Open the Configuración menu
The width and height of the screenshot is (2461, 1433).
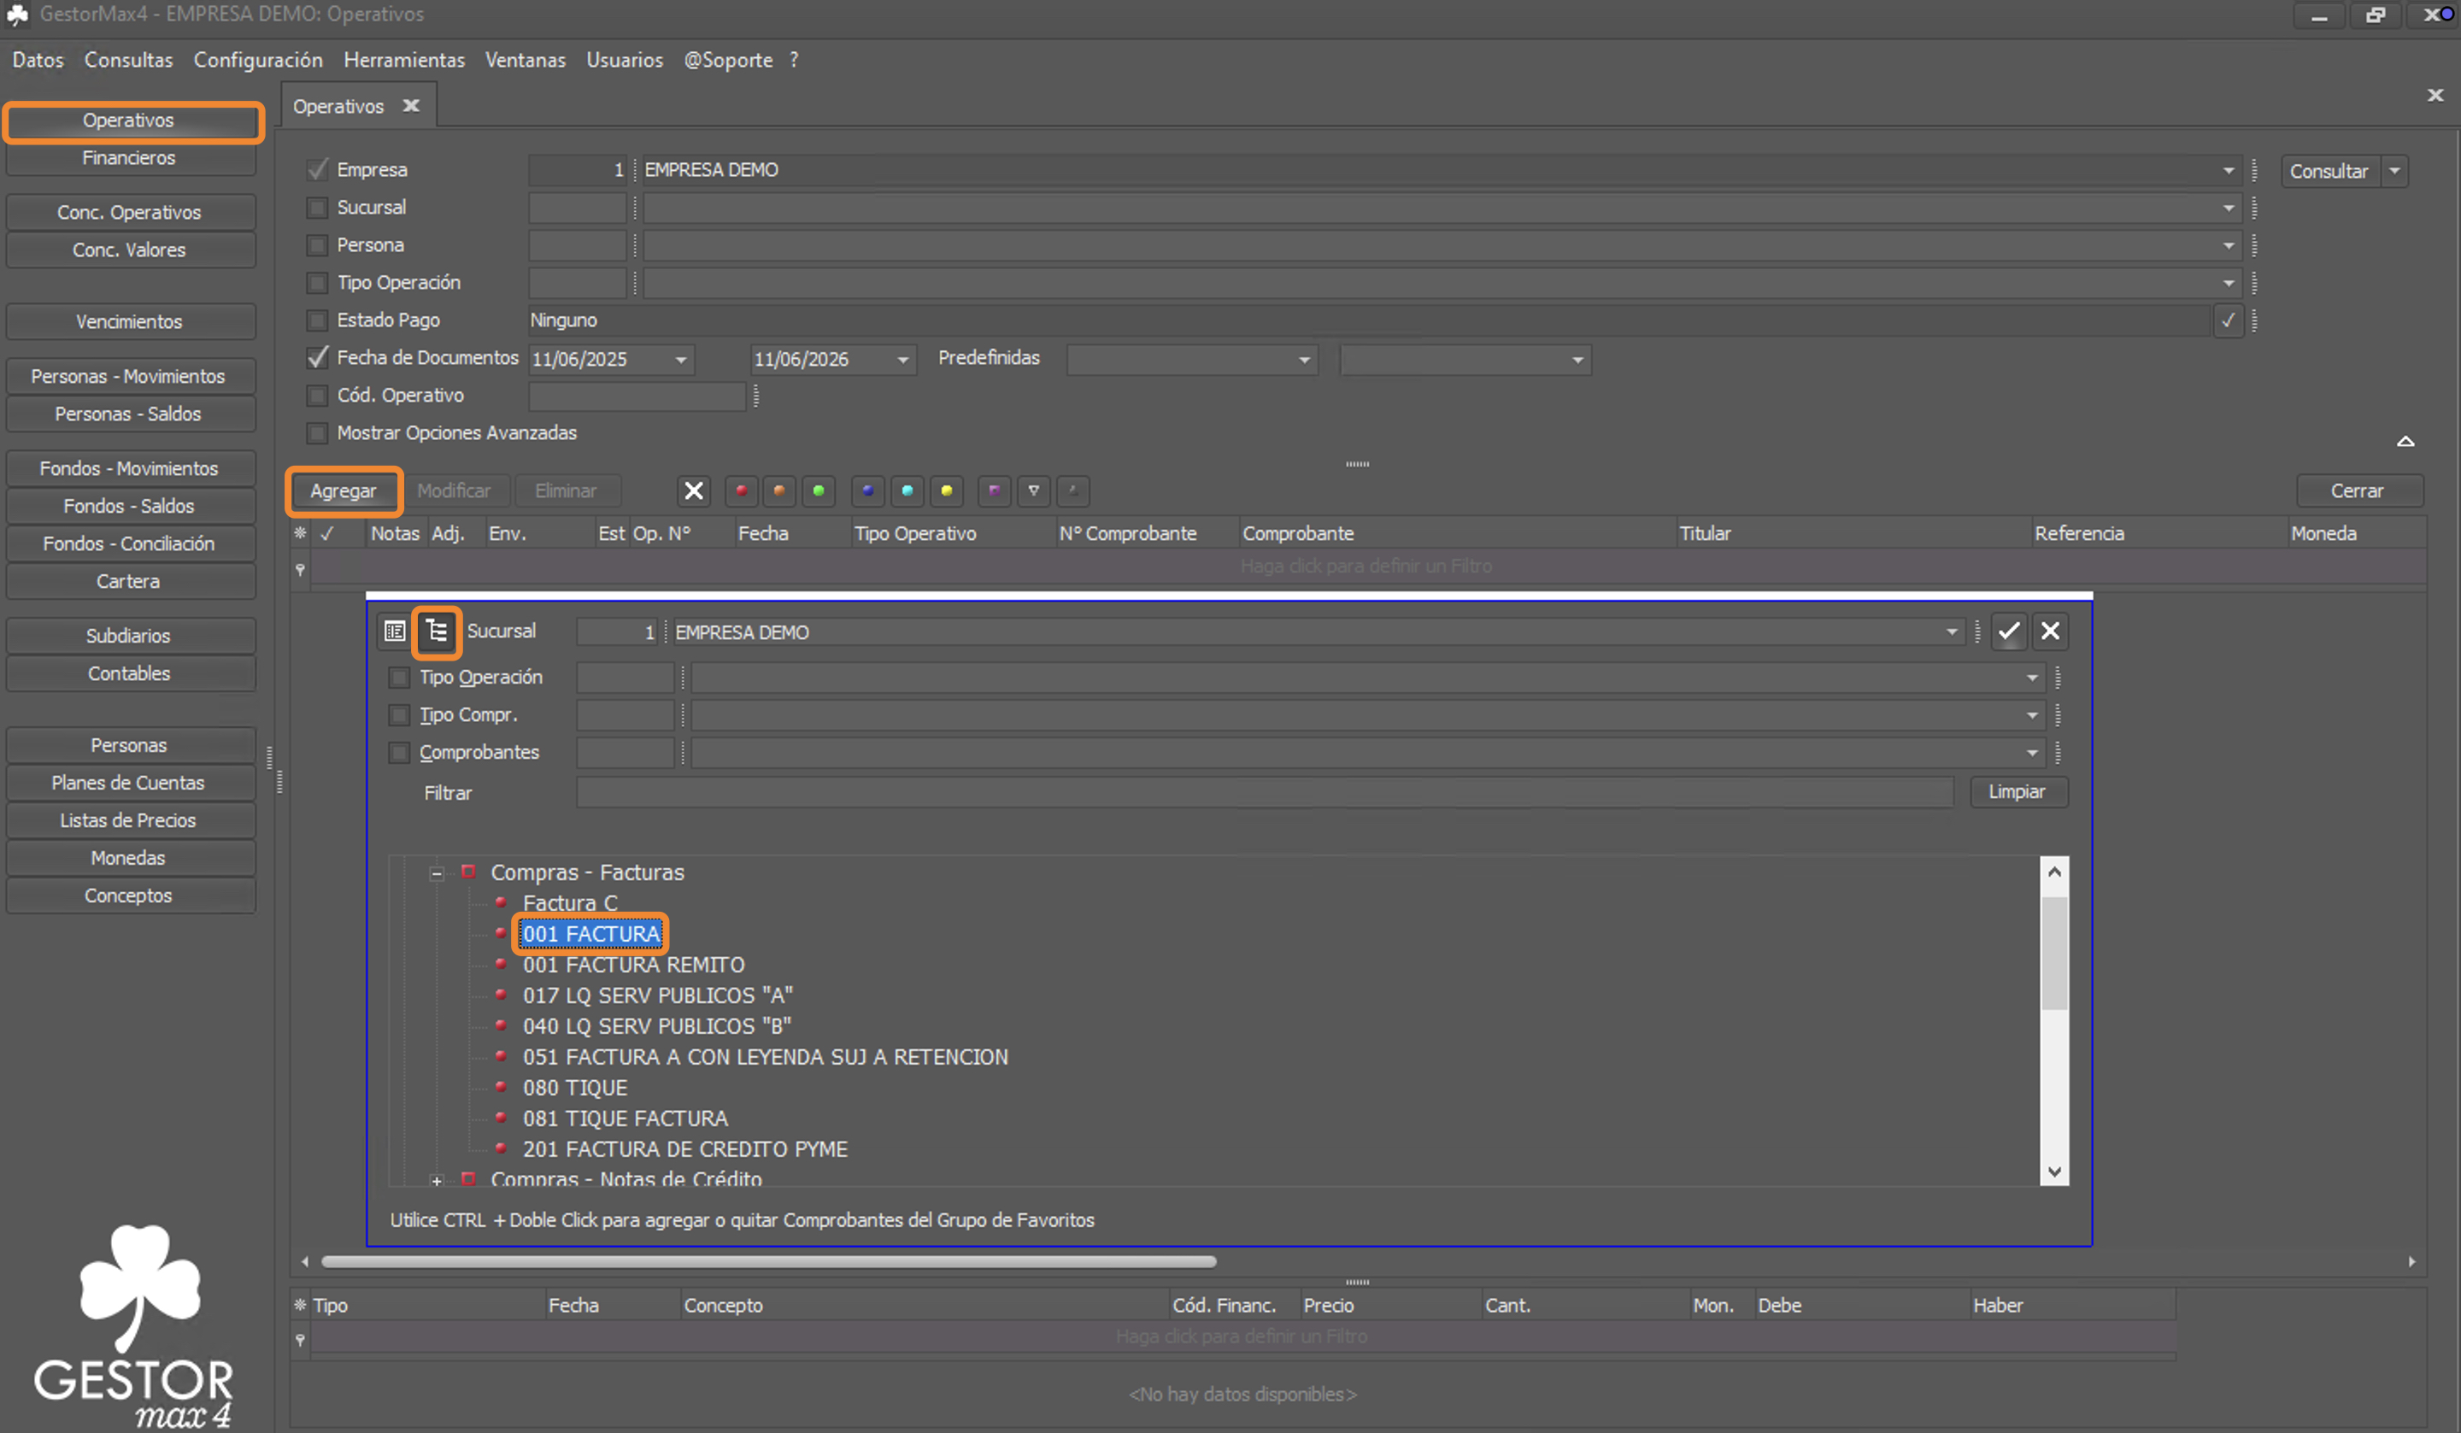(x=258, y=60)
